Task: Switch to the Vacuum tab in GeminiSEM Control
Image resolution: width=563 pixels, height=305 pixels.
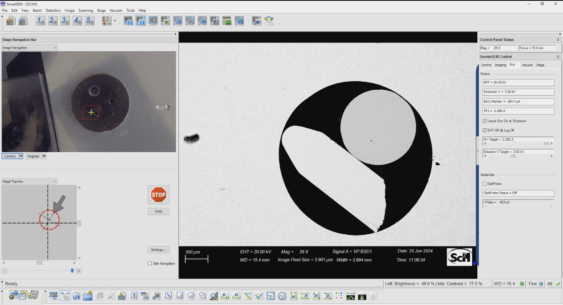Action: (527, 65)
